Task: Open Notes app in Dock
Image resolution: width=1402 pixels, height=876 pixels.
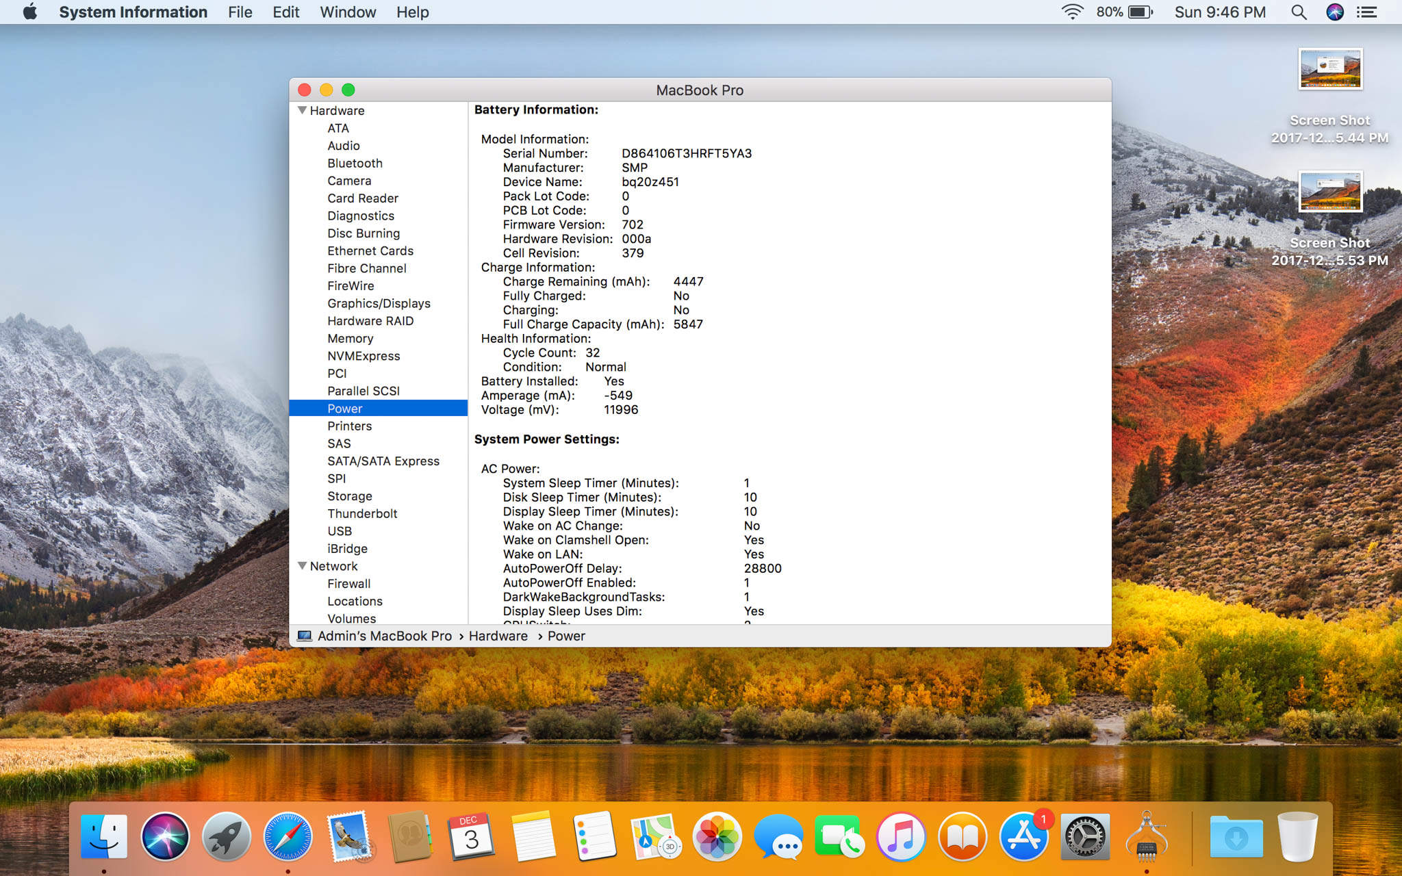Action: click(533, 836)
